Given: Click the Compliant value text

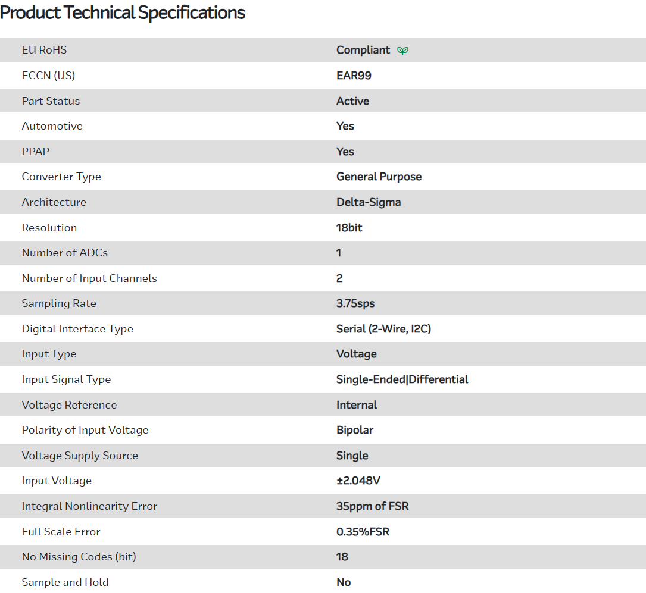Looking at the screenshot, I should coord(363,50).
